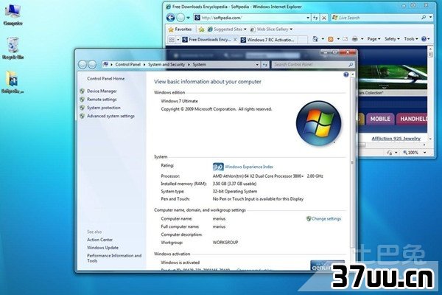This screenshot has width=442, height=295.
Task: Select System and Security in breadcrumb
Action: coord(166,65)
